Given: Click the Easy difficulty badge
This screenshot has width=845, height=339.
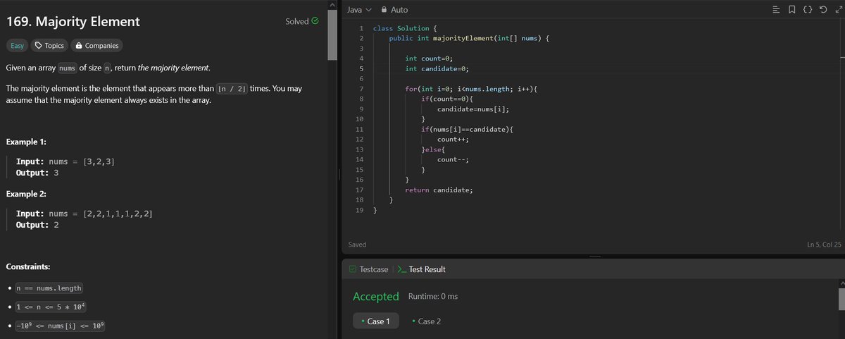Looking at the screenshot, I should pos(17,46).
